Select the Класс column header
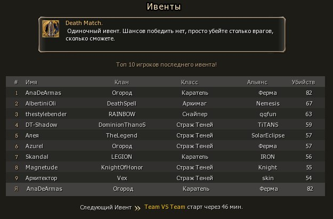This screenshot has width=333, height=219. tap(190, 82)
